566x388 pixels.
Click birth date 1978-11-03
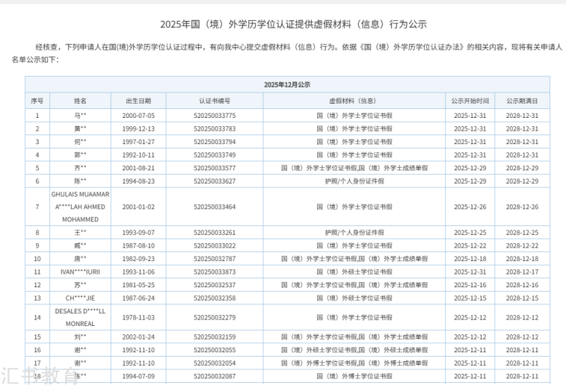(x=138, y=317)
